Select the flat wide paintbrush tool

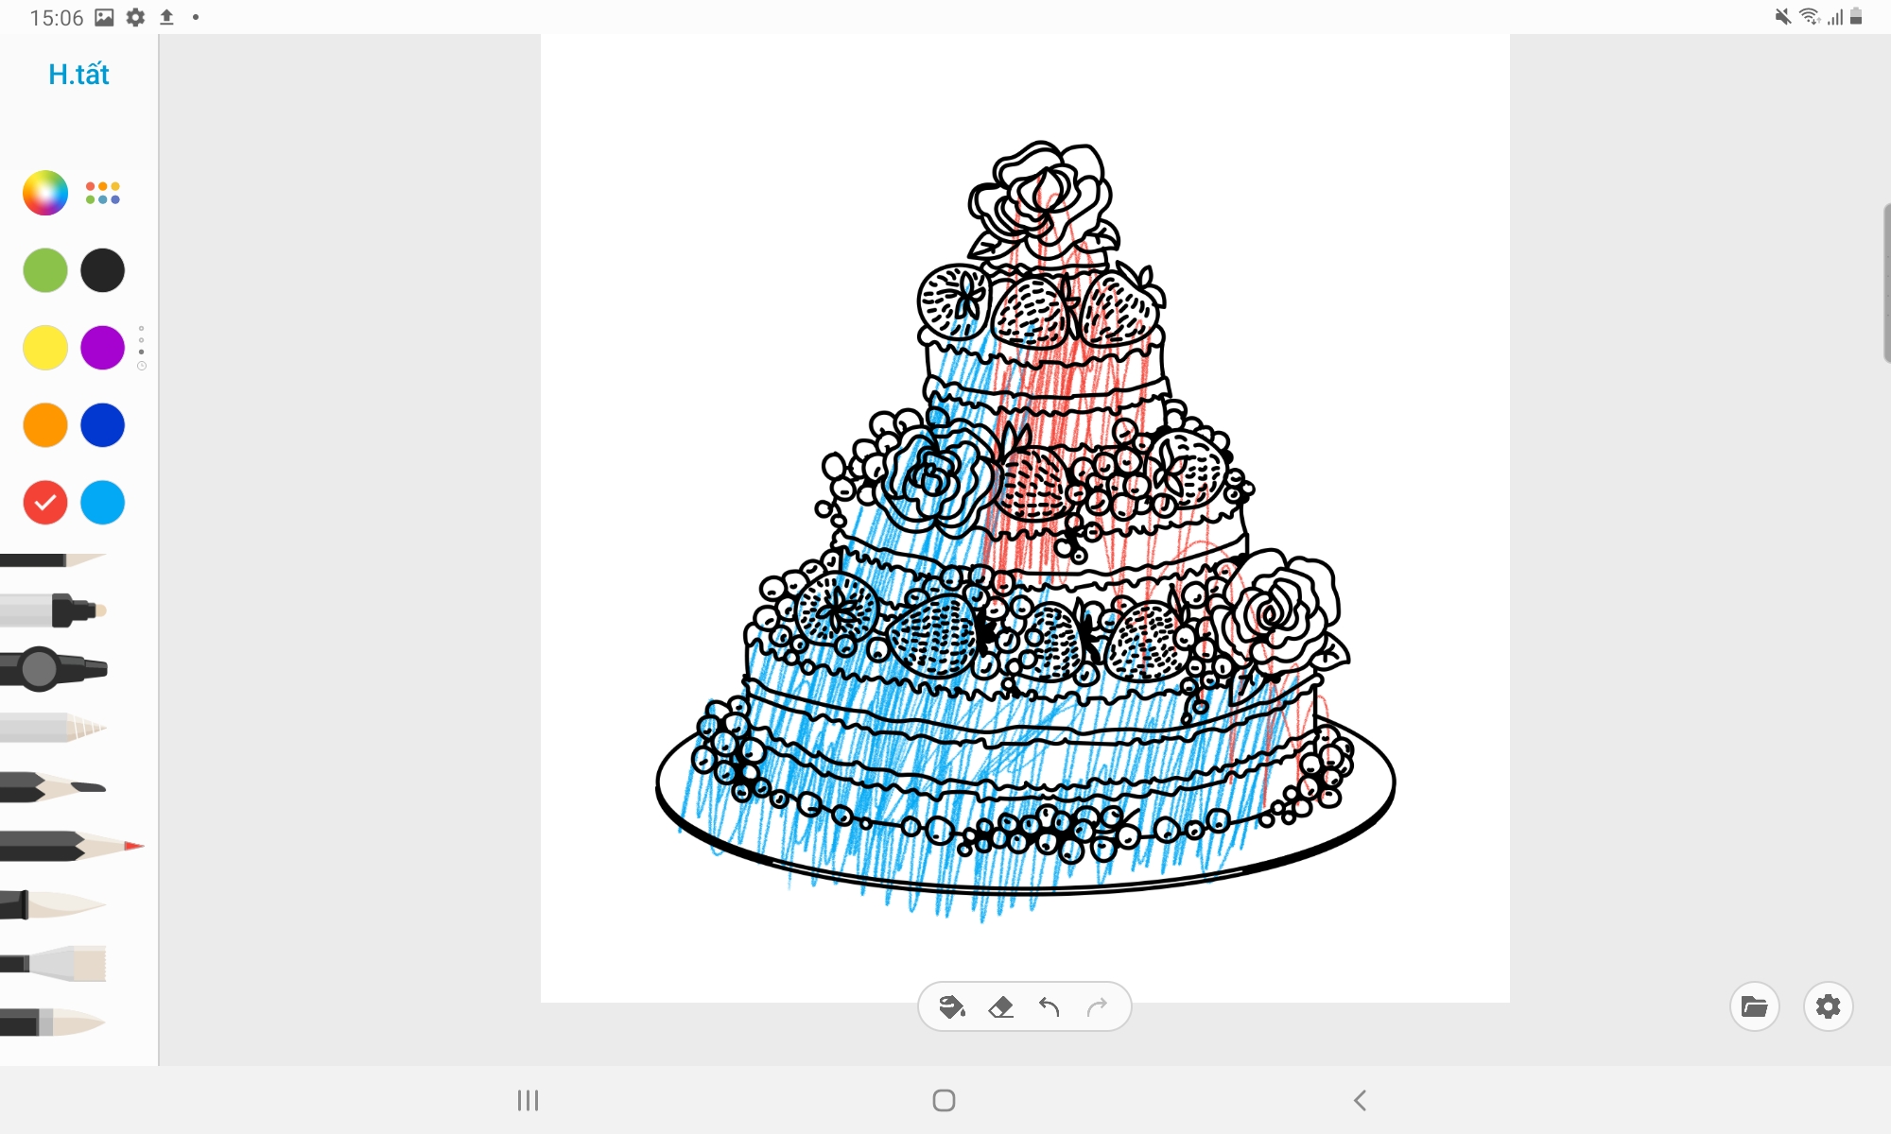53,964
